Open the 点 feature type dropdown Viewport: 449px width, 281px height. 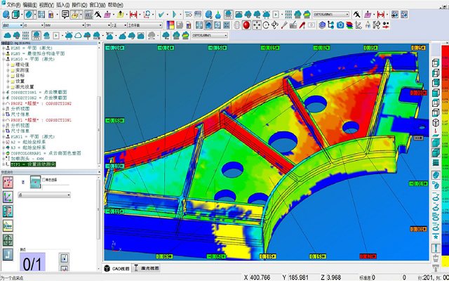pos(44,195)
